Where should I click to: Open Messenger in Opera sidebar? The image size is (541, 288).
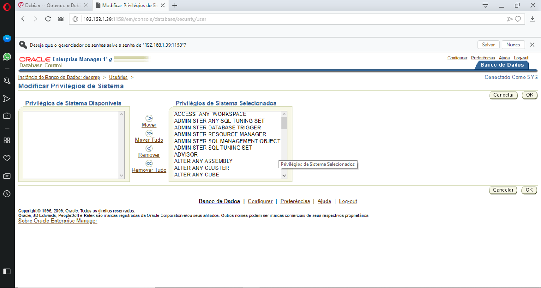7,39
